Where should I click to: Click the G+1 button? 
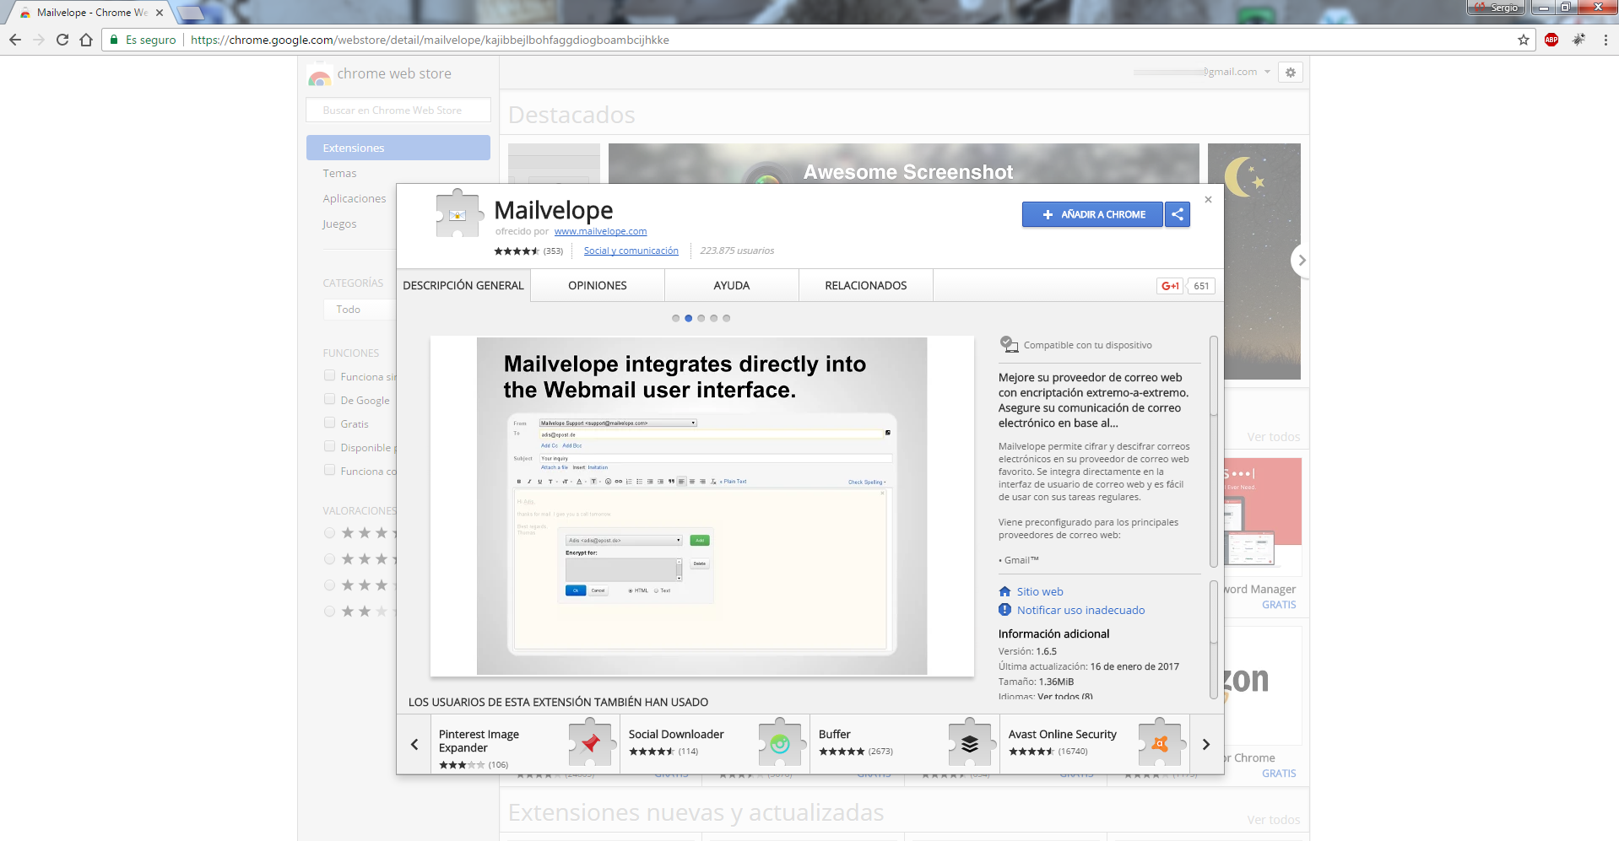point(1170,286)
